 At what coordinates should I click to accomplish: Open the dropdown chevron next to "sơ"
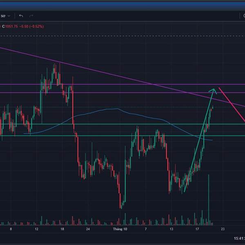pyautogui.click(x=9, y=16)
